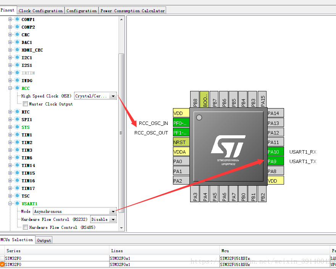Switch to the Pinout tab

[x=8, y=10]
